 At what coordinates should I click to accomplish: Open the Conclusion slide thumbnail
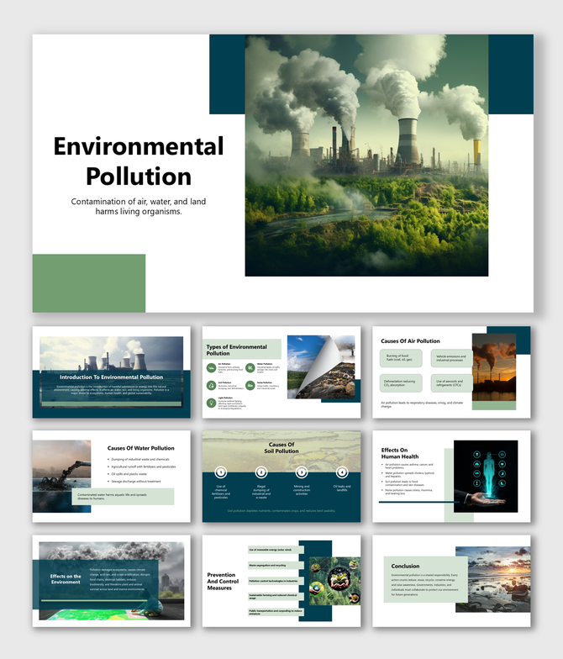[451, 581]
